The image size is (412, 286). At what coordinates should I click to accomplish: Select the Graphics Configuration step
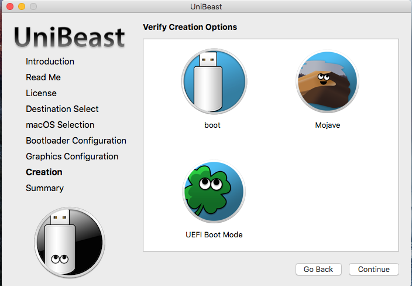pyautogui.click(x=72, y=156)
